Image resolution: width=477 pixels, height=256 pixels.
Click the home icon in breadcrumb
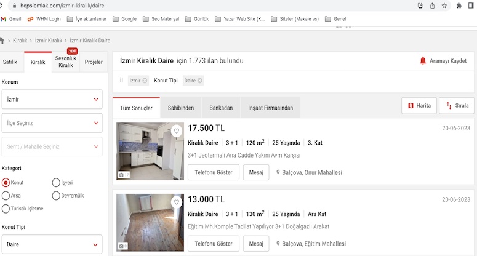[1, 41]
